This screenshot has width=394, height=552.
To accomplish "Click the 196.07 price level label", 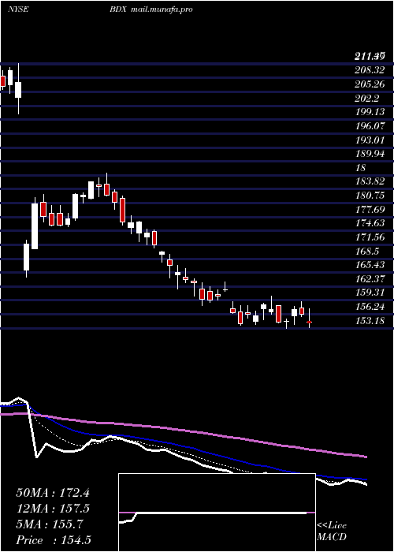I will 370,125.
